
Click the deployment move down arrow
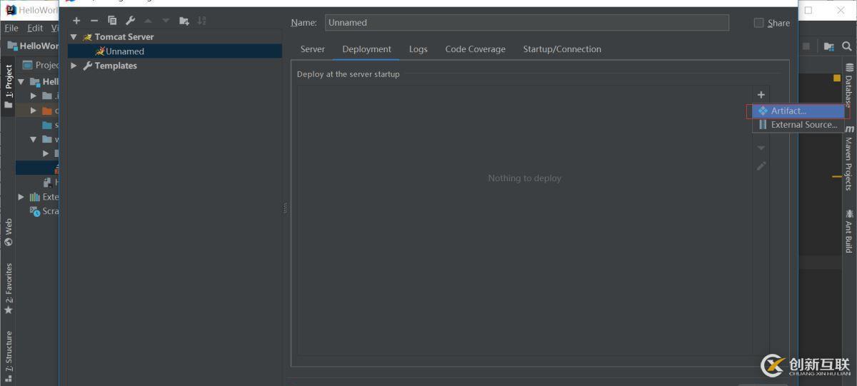(761, 148)
